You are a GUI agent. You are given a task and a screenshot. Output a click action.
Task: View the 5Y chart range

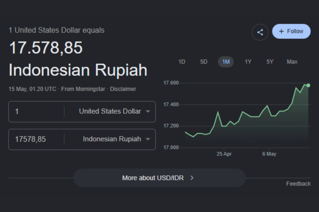(270, 62)
